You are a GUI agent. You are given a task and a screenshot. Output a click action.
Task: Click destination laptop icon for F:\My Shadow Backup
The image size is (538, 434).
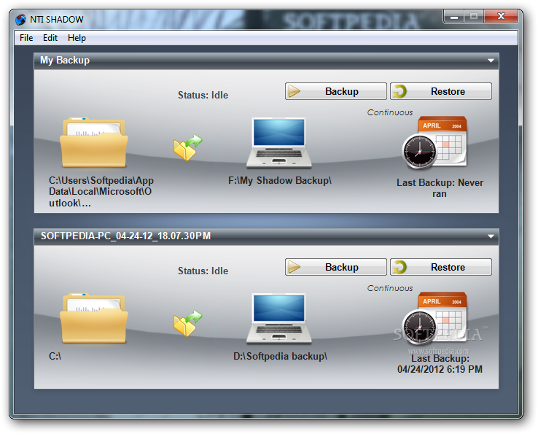[278, 142]
